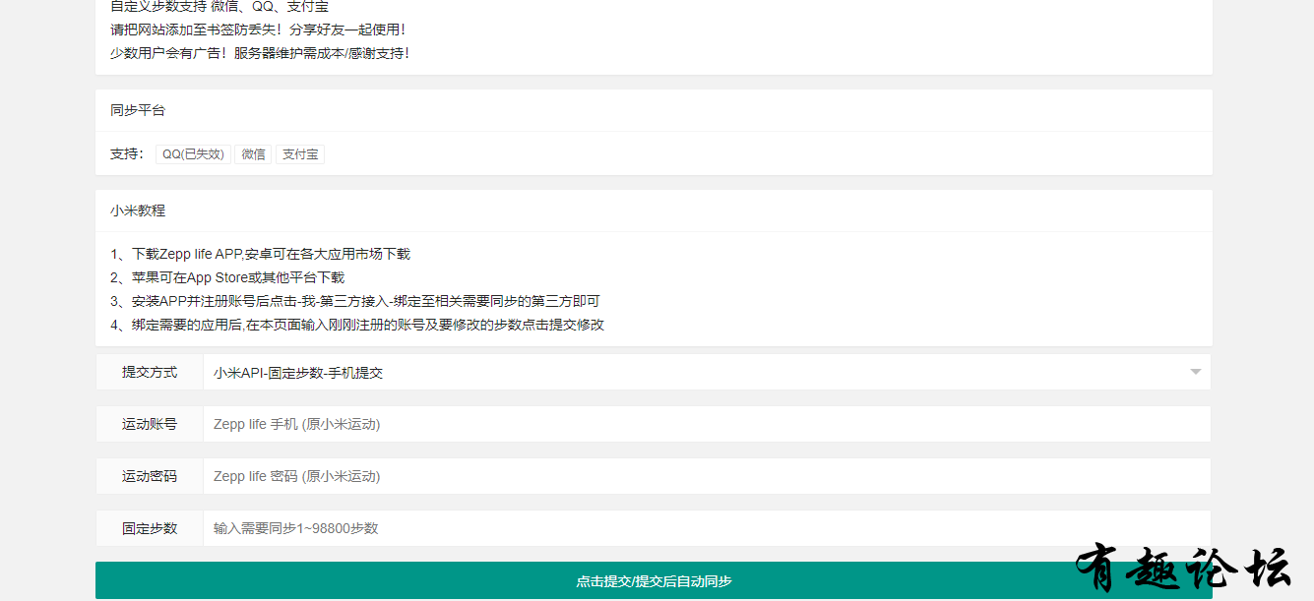The image size is (1314, 601).
Task: Focus the 固定步数 step count field
Action: click(x=707, y=528)
